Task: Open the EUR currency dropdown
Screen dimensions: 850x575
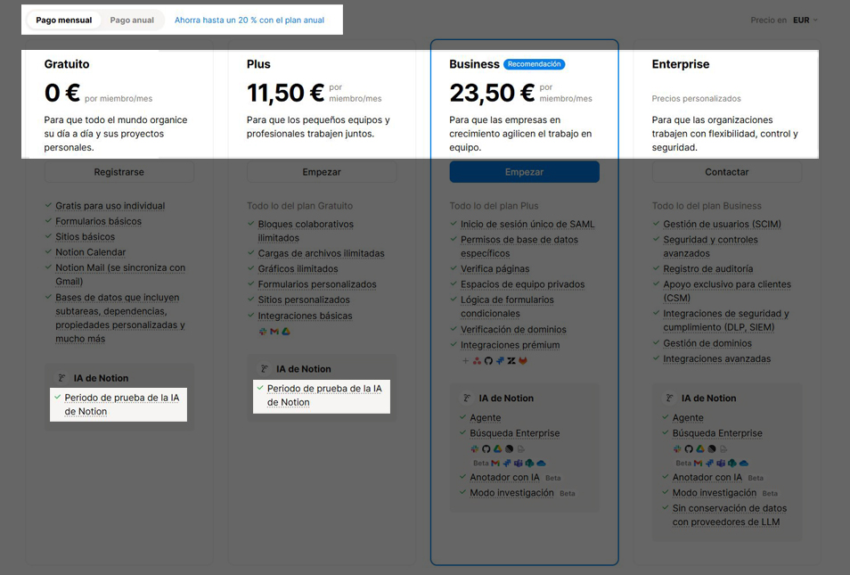Action: click(805, 20)
